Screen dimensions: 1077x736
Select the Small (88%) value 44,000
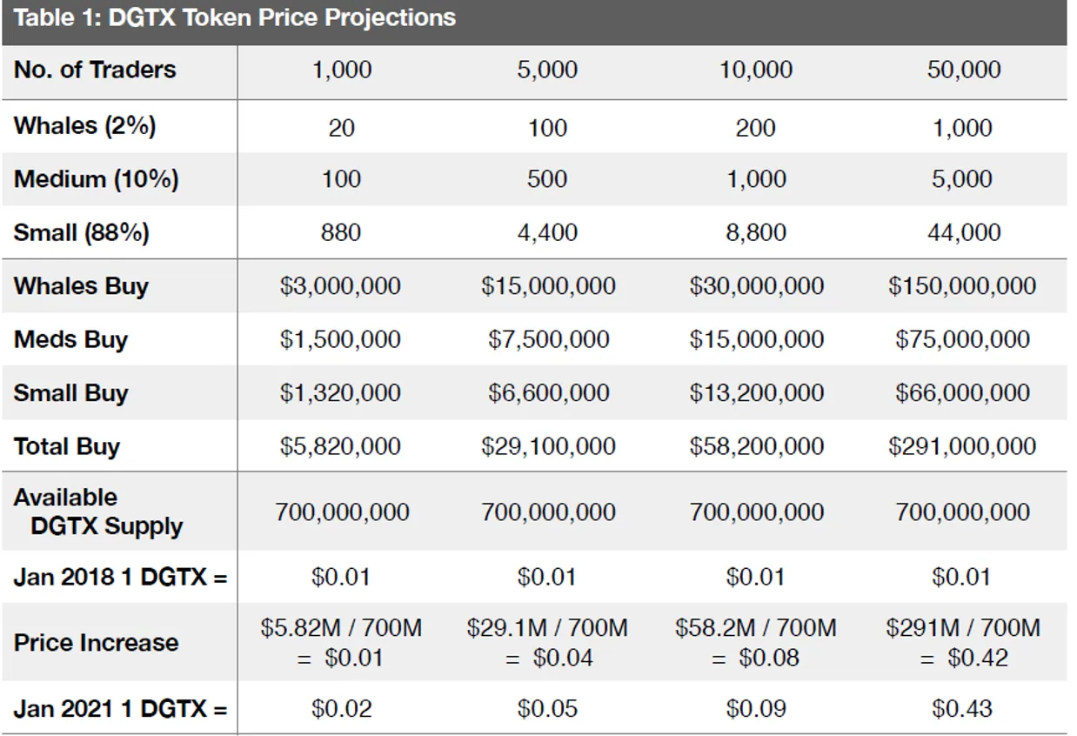coord(964,232)
